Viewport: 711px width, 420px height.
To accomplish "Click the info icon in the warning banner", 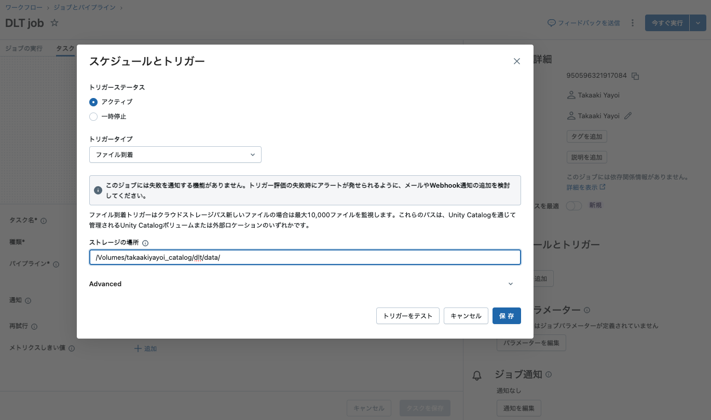I will pyautogui.click(x=98, y=190).
